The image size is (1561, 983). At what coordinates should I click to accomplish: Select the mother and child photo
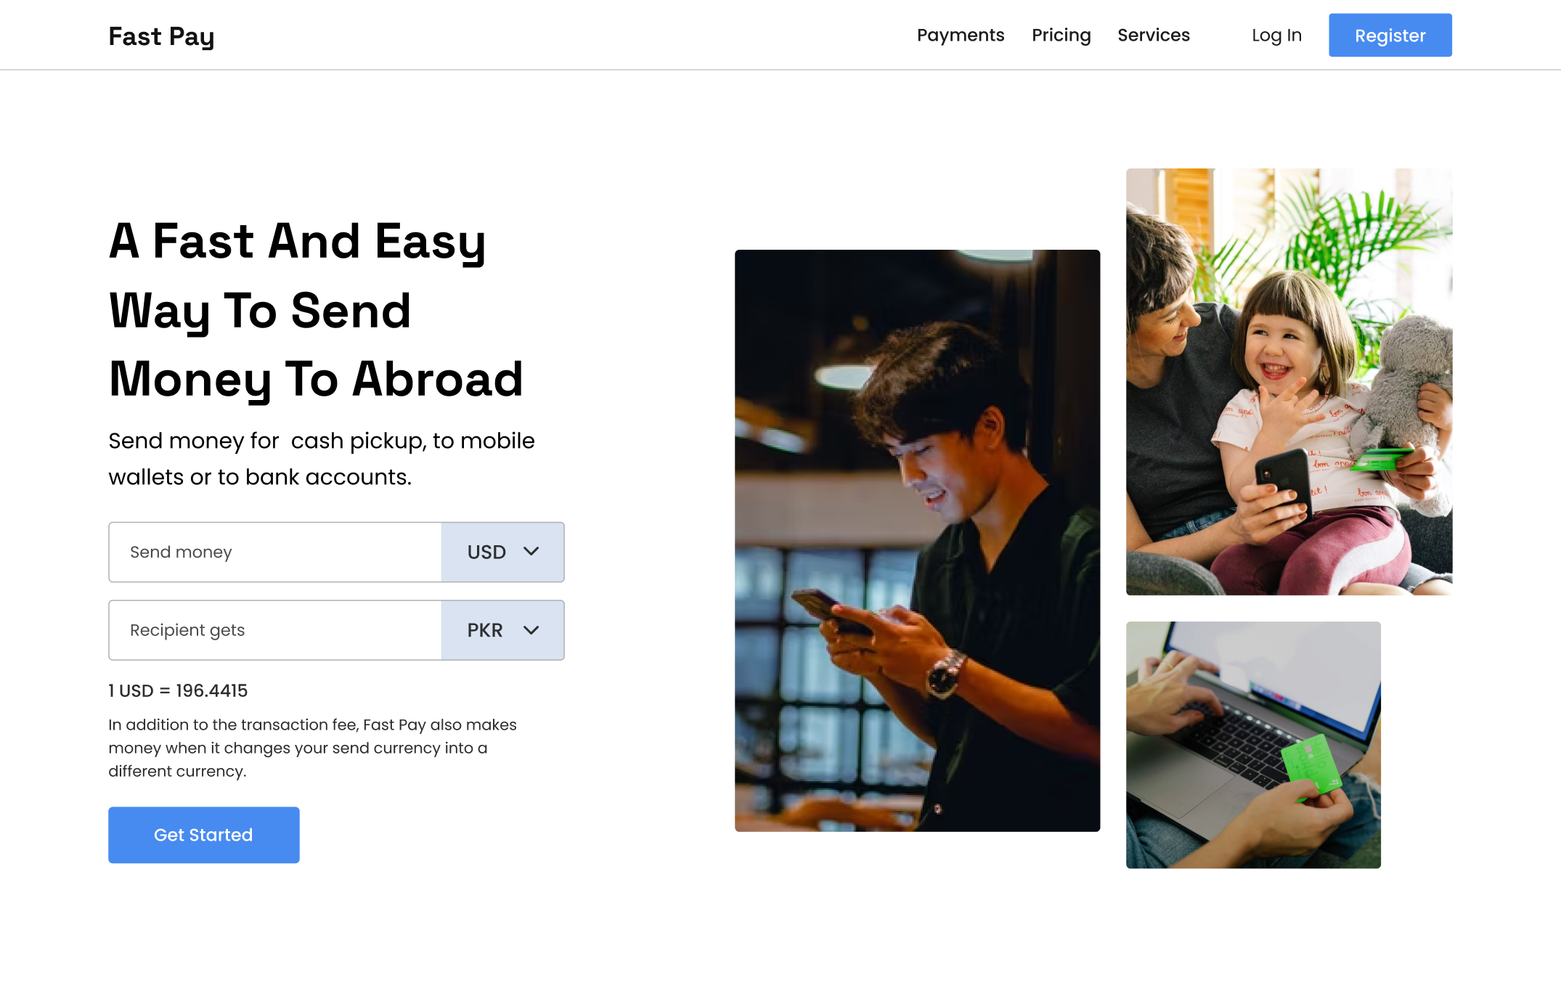(x=1289, y=382)
